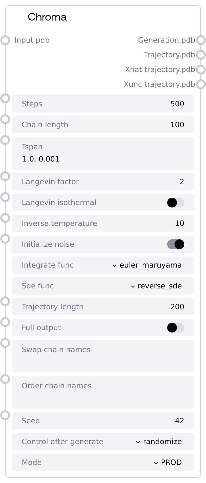This screenshot has height=483, width=206.
Task: Click the Seed input socket
Action: point(5,415)
